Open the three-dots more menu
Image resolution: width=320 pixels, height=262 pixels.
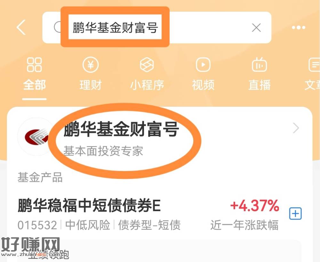tap(298, 27)
